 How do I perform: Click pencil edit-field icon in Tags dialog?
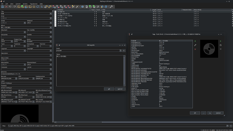tap(195, 45)
